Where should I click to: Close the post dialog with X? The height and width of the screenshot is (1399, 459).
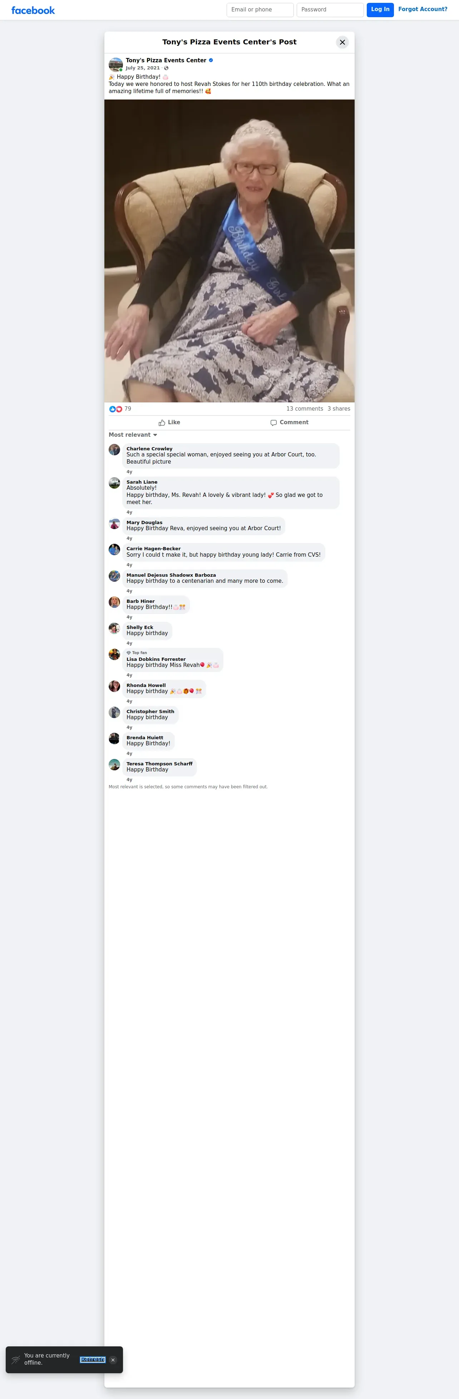click(x=342, y=42)
